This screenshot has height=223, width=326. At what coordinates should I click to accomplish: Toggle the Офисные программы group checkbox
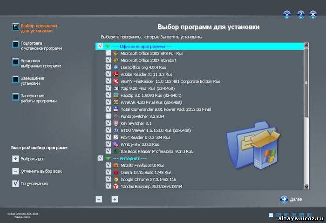100,46
